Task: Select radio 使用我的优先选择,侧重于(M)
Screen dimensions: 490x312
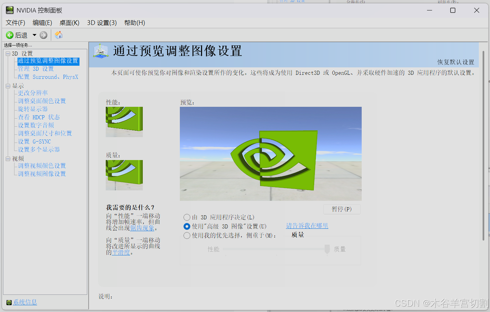Action: (187, 236)
